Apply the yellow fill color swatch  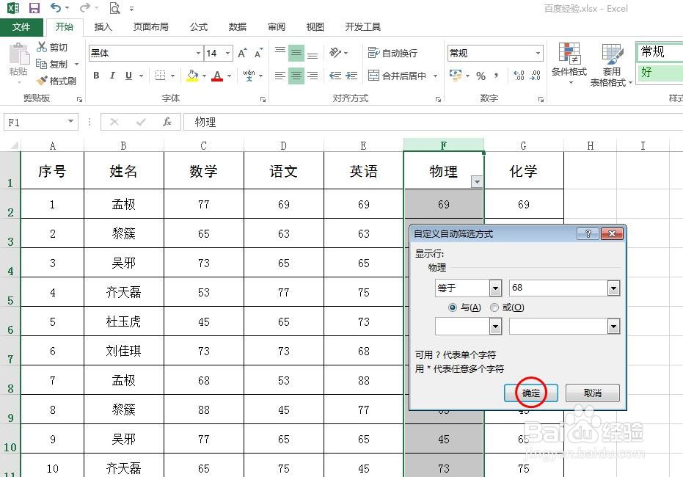pyautogui.click(x=194, y=76)
